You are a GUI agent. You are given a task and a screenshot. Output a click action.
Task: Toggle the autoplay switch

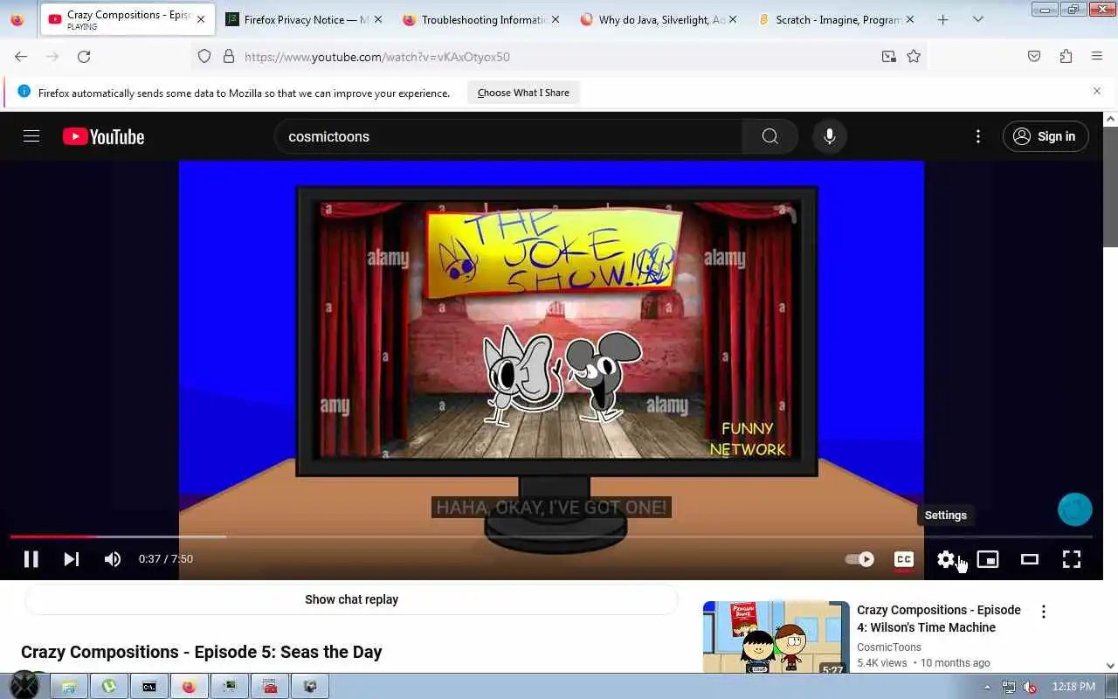[x=859, y=559]
